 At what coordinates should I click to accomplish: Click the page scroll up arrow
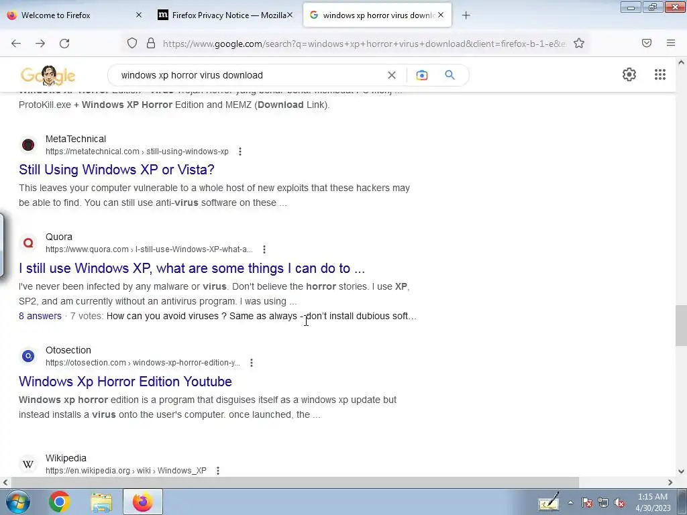(x=681, y=62)
